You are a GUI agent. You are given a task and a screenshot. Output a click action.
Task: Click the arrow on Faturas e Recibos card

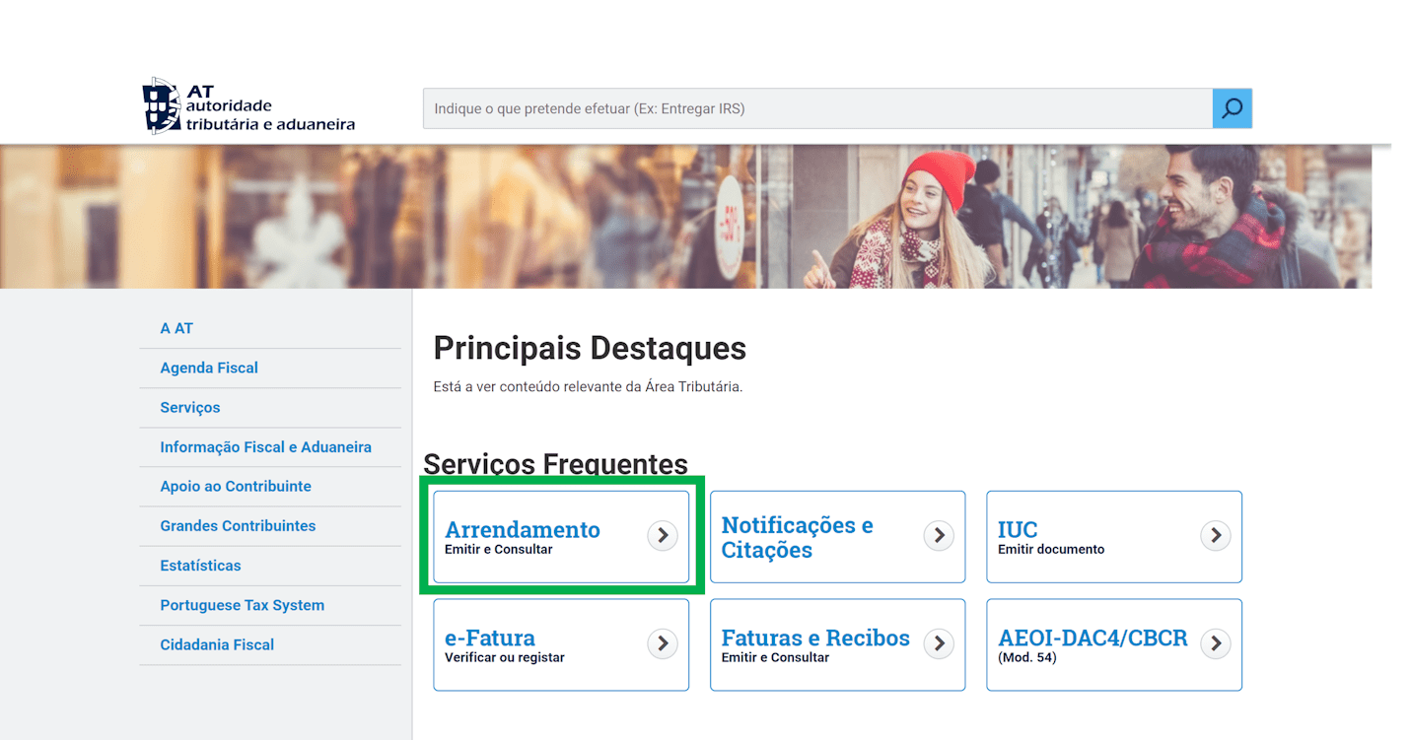[938, 644]
